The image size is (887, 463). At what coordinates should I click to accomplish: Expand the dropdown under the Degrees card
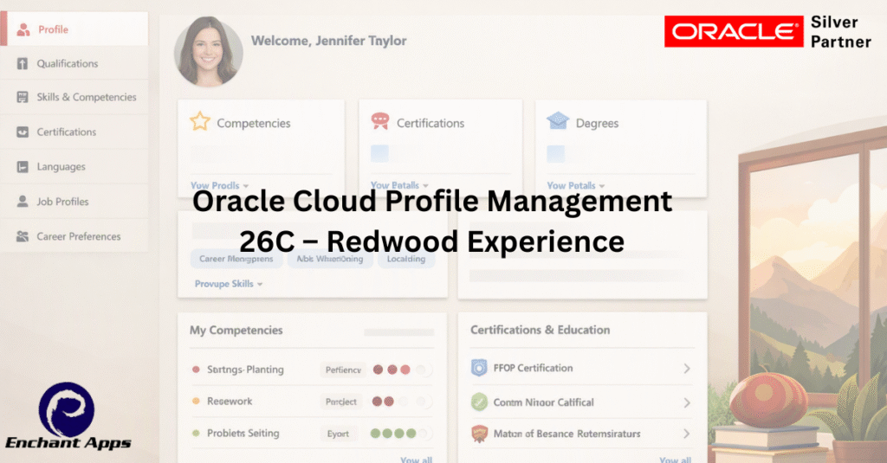[x=576, y=185]
